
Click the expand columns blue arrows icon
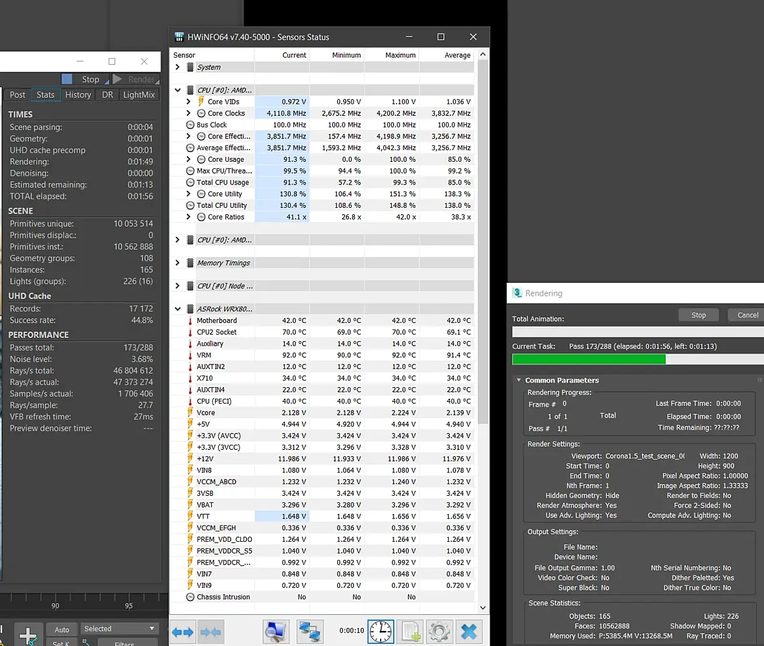point(183,632)
